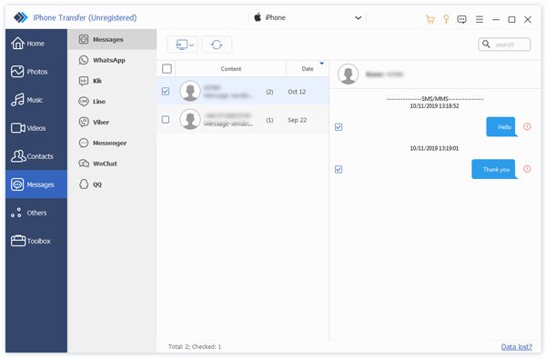The image size is (546, 358).
Task: Open Viber messages category
Action: point(112,122)
